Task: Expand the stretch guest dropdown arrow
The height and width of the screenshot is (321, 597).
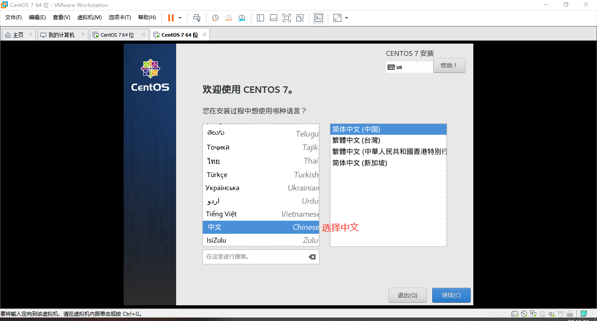Action: pyautogui.click(x=347, y=18)
